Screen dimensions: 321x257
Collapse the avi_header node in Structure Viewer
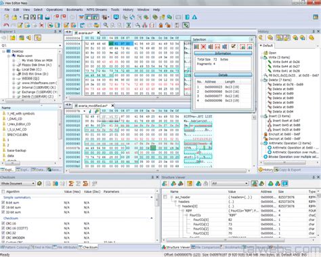tap(172, 197)
